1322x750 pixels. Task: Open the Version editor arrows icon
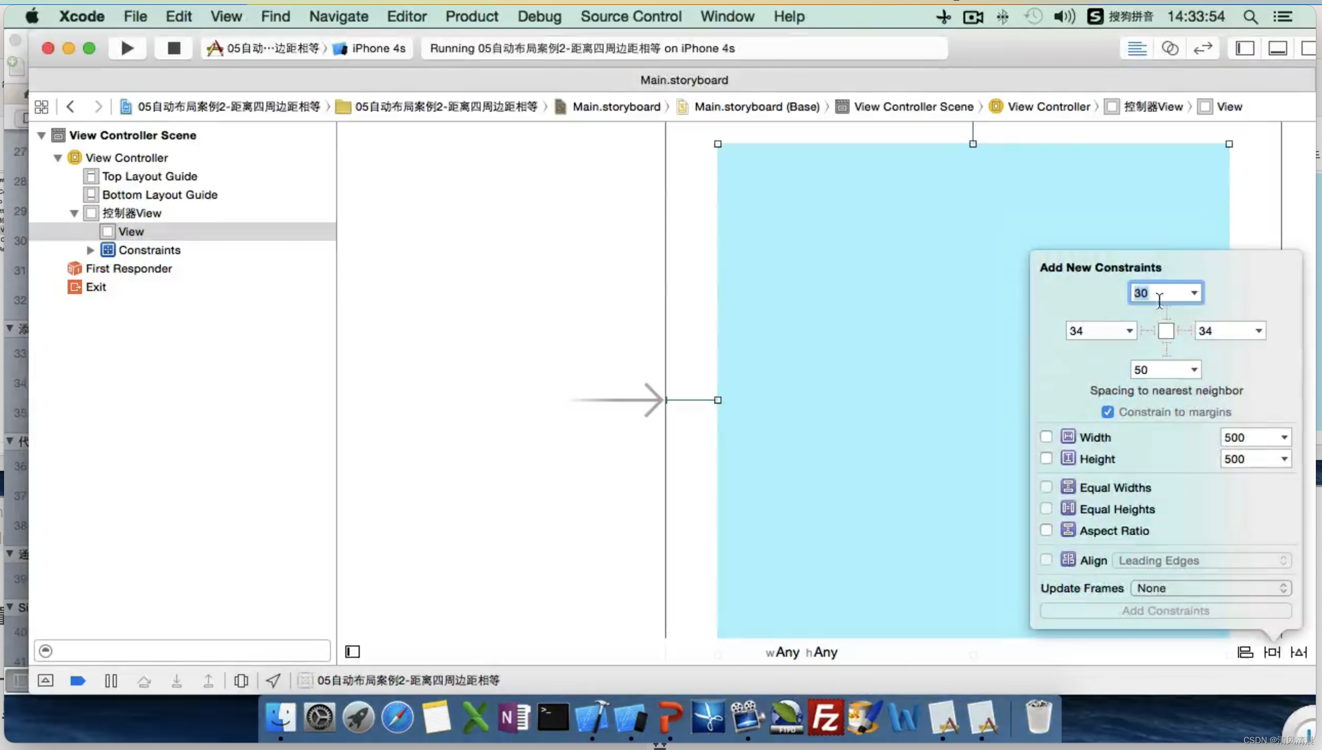(1203, 49)
